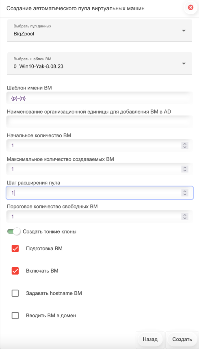This screenshot has height=349, width=199.
Task: Toggle the 'Создать тонкие клоны' switch
Action: 14,231
